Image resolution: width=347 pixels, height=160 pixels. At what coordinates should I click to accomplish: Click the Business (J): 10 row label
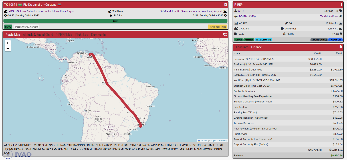[253, 64]
